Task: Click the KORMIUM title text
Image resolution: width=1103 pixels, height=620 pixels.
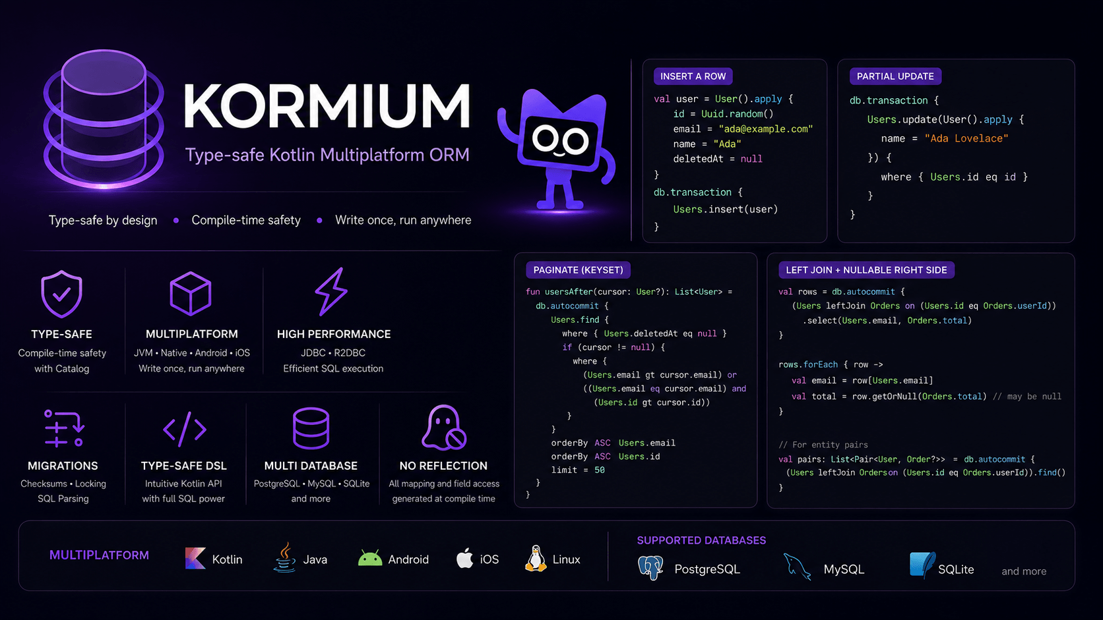Action: 327,106
